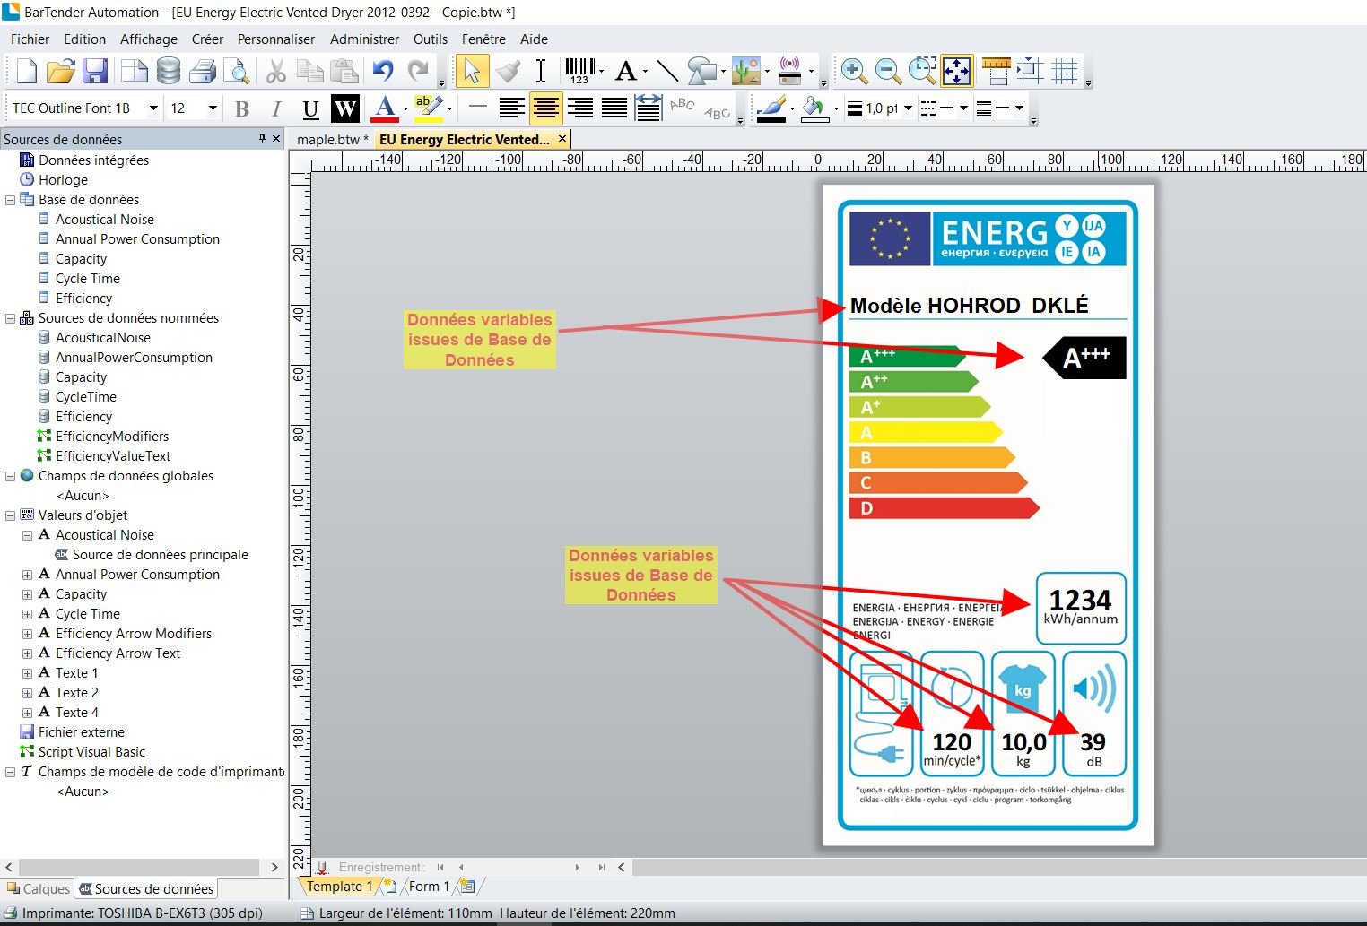Select the text object tool
1367x926 pixels.
626,71
